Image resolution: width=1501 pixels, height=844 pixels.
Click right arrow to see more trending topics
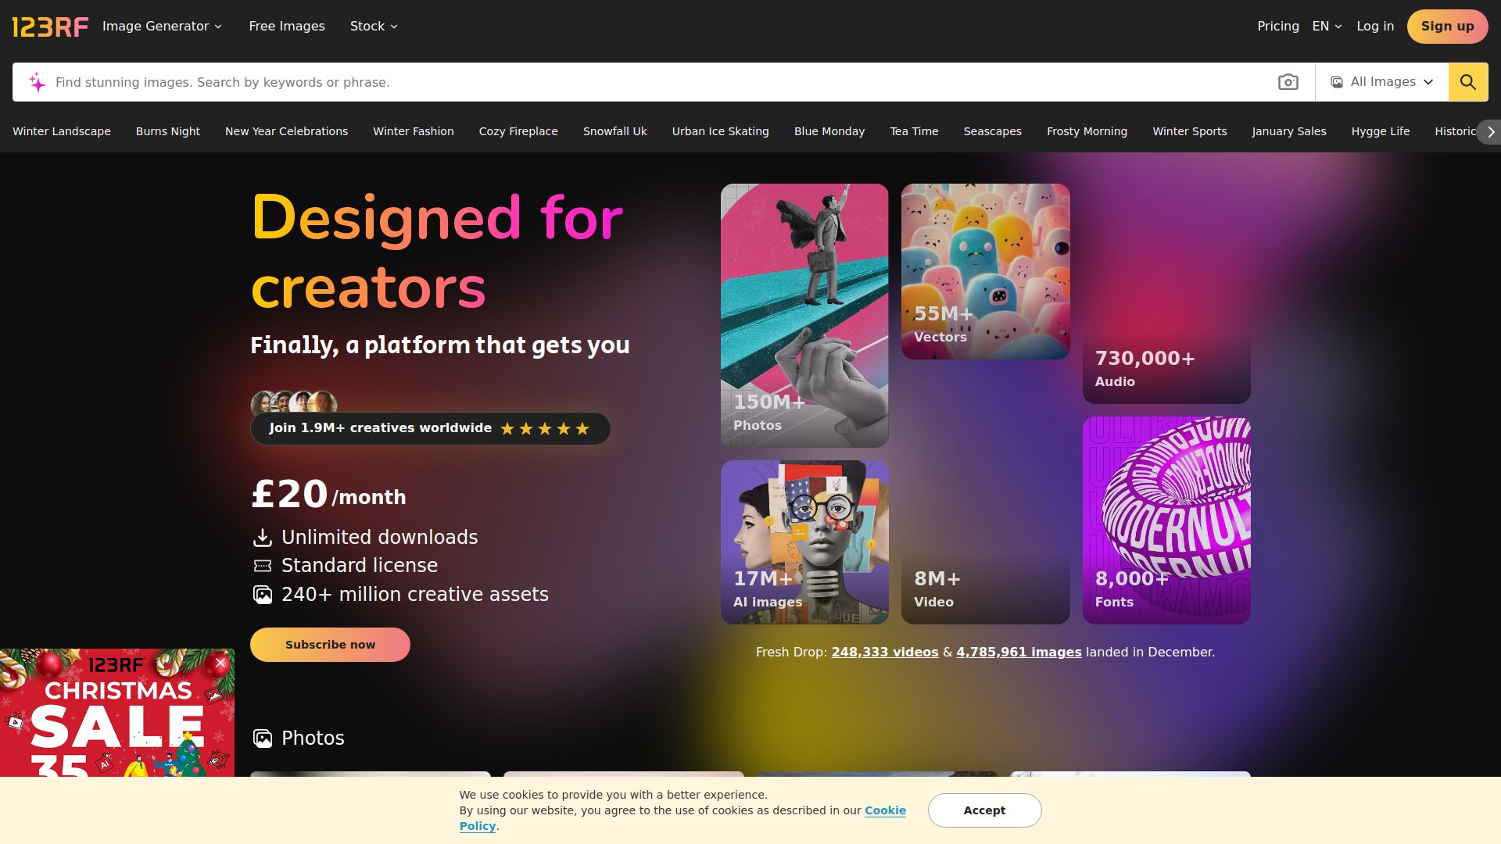point(1490,131)
